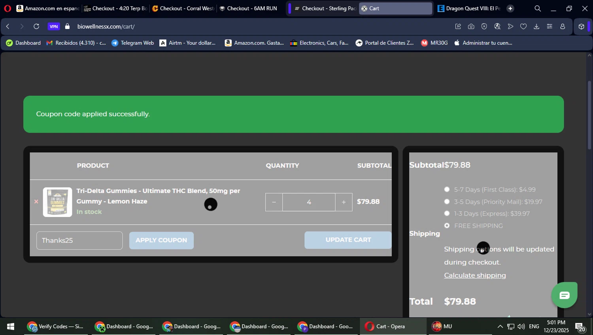Select the quantity field showing 4
Screen dimensions: 593x335
(309, 202)
